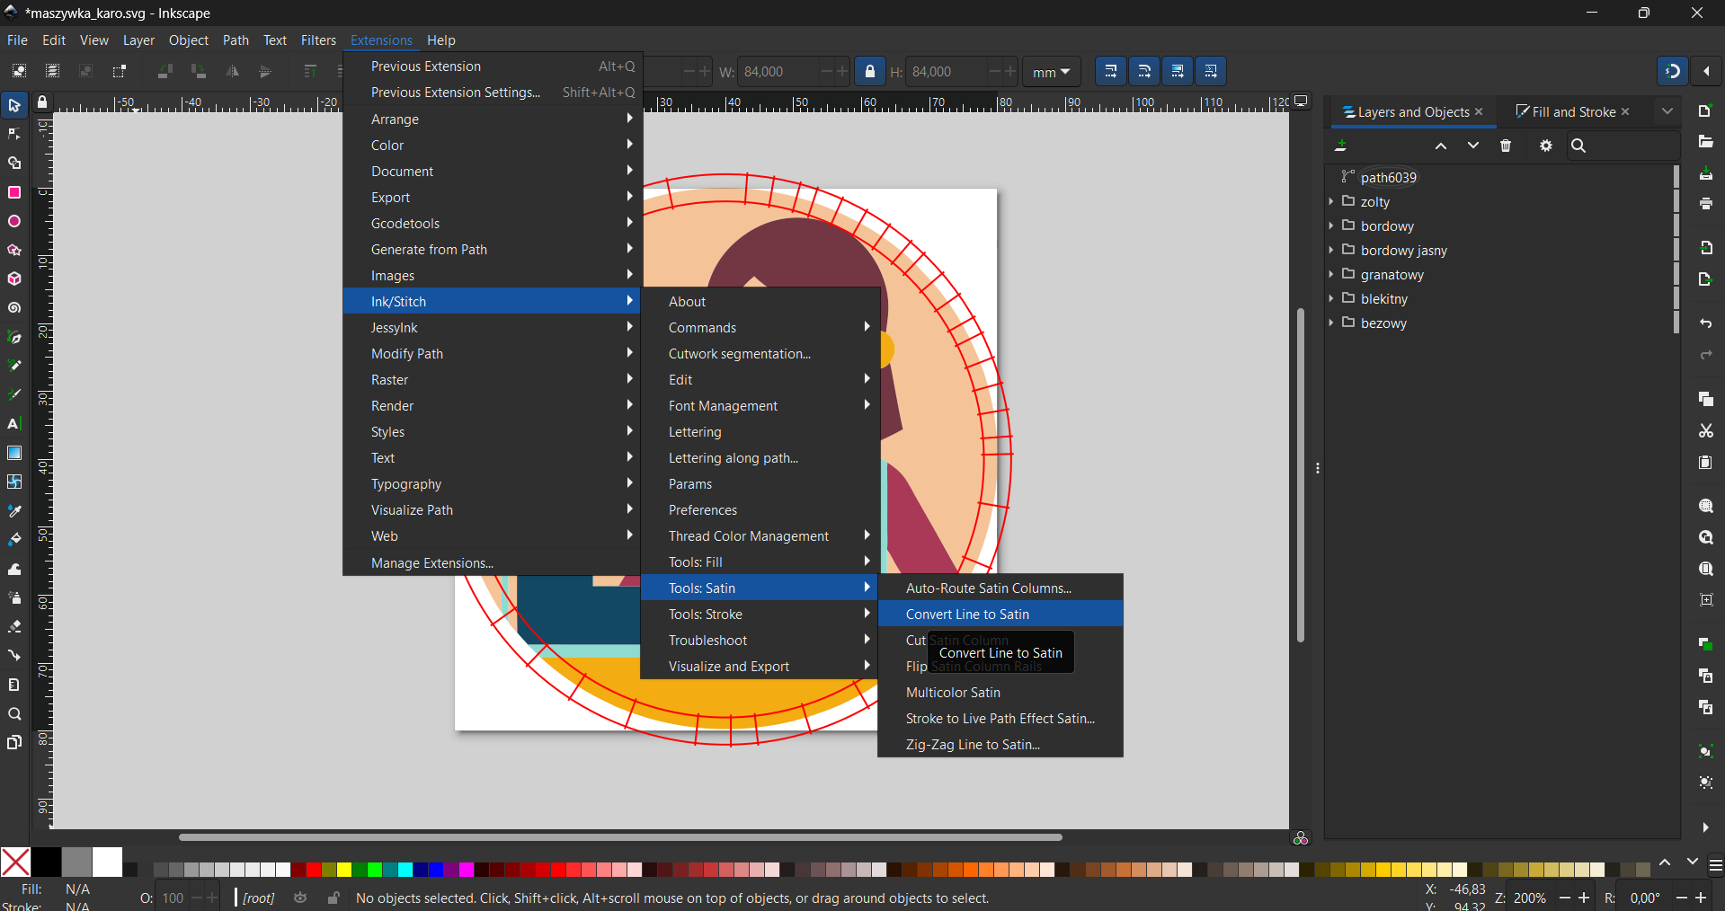Open the Tools: Stroke submenu
The height and width of the screenshot is (911, 1725).
pos(760,614)
